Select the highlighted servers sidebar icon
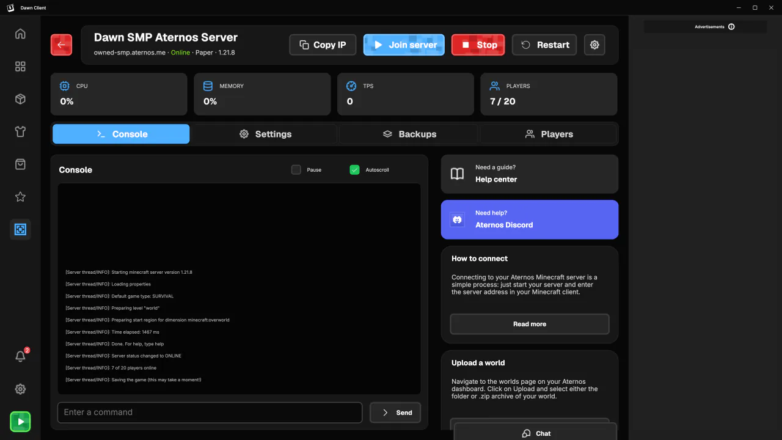Screen dimensions: 782x440 point(20,229)
